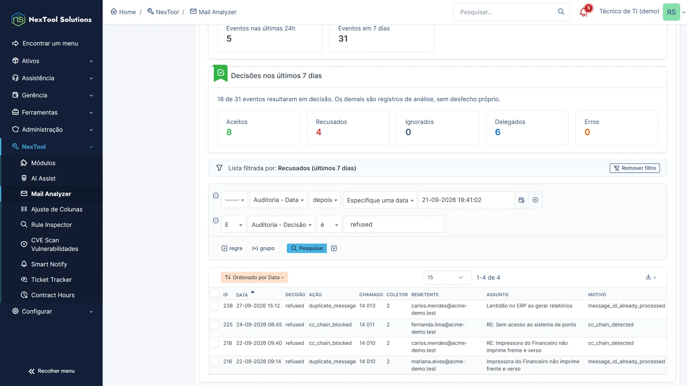Check the row with ID 216
Viewport: 687px width, 386px height.
click(x=215, y=362)
